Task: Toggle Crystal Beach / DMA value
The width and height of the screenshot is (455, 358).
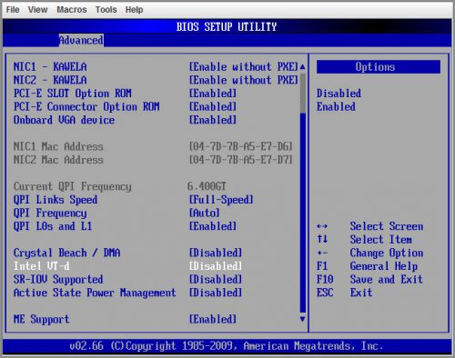Action: point(216,253)
